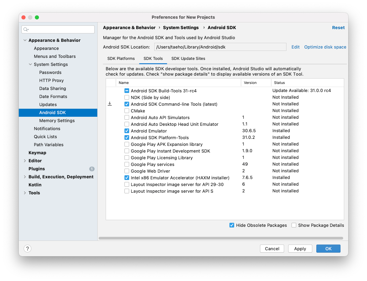
Task: Select Path Variables item
Action: pos(49,145)
